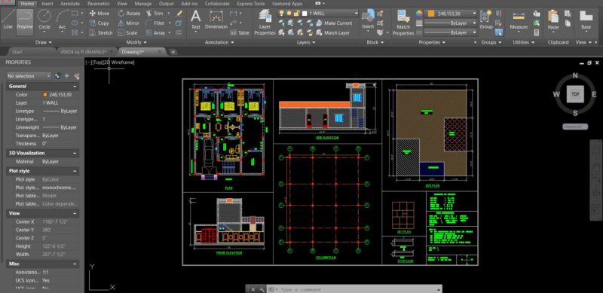Click the Match Properties tool
The image size is (603, 293).
click(403, 23)
